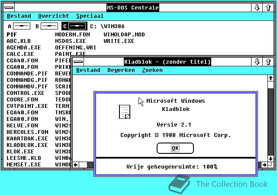Minimize the Kladblok window
Viewport: 277px width, 195px height.
[257, 62]
